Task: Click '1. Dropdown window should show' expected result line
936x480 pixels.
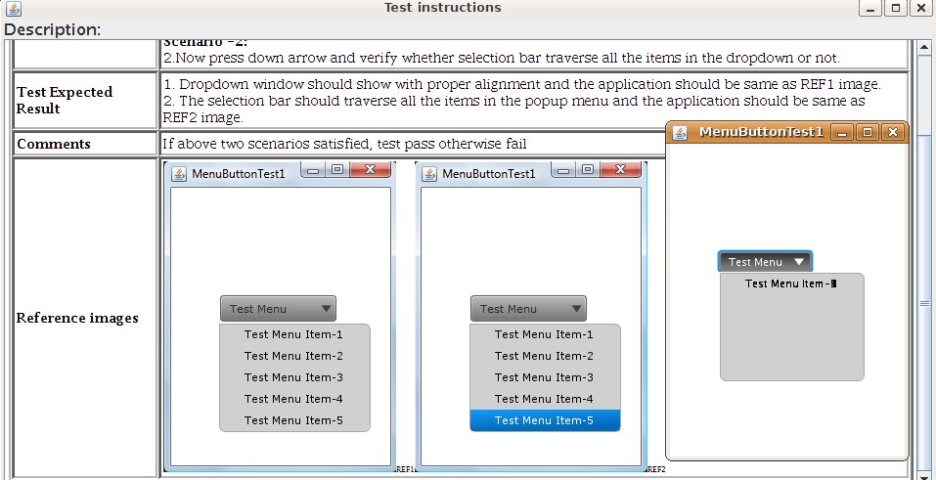Action: point(521,85)
